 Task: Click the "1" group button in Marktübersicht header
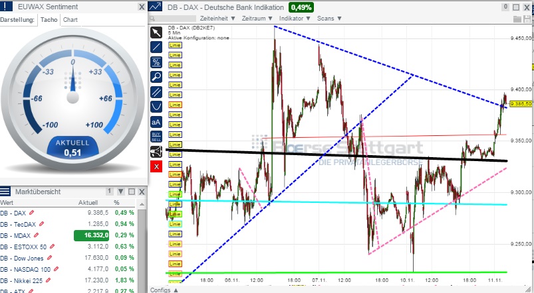109,191
